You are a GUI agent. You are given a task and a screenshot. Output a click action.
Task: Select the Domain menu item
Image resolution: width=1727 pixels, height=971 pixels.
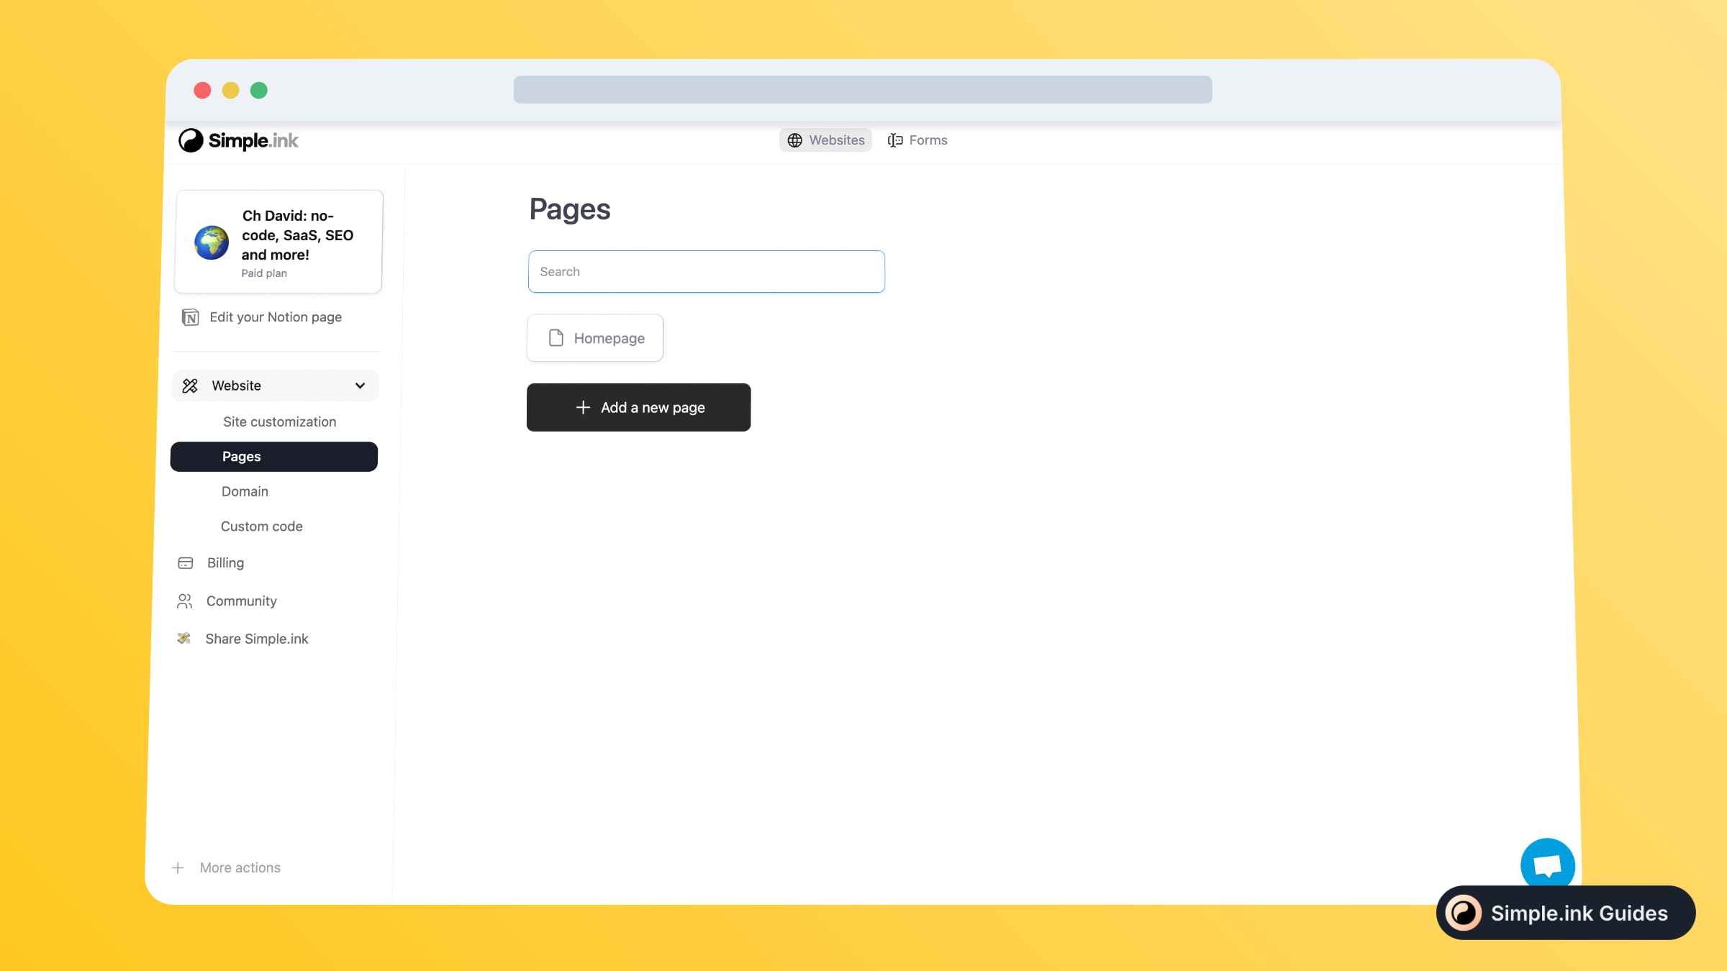[245, 491]
